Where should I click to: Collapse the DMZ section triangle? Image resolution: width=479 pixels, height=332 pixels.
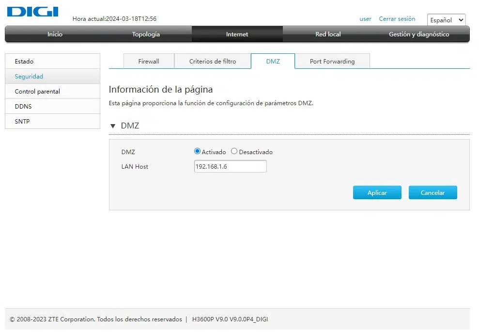[x=113, y=126]
